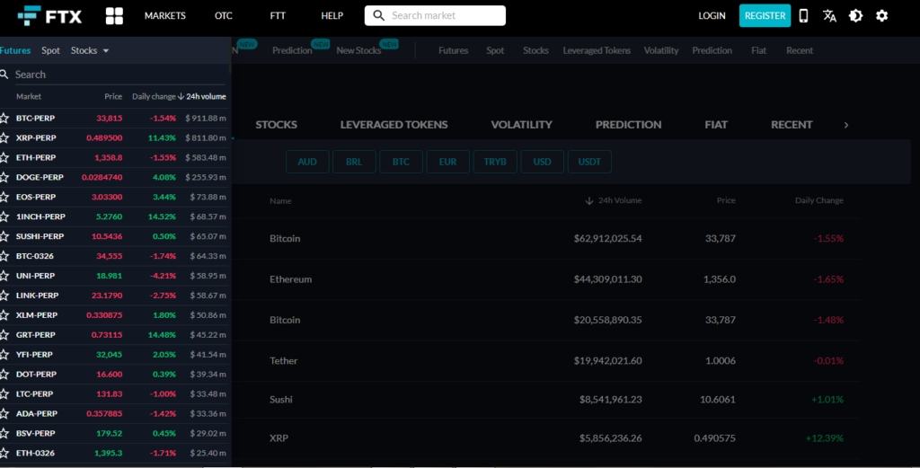Open New Stocks in the secondary bar
Viewport: 920px width, 468px height.
coord(358,50)
